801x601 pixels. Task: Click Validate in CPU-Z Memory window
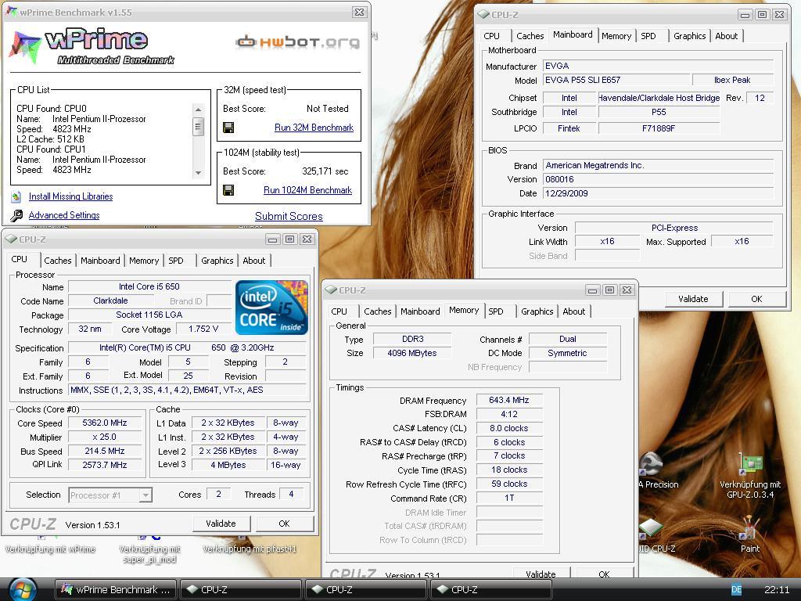coord(541,574)
